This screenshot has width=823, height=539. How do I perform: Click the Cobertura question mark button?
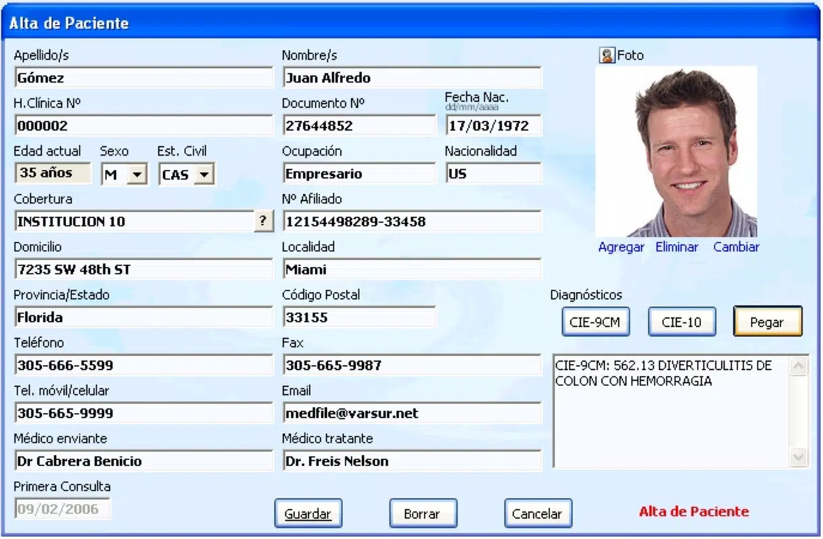[x=264, y=221]
